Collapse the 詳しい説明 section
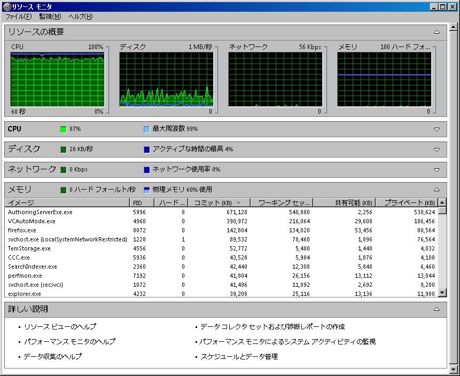 (436, 309)
